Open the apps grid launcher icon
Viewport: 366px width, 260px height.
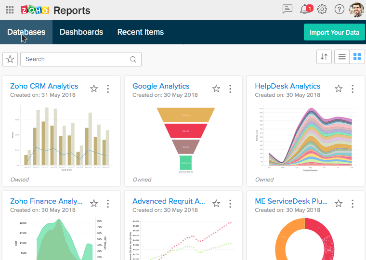point(10,10)
